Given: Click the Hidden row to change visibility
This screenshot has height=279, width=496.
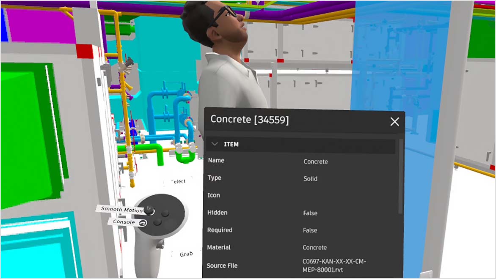Looking at the screenshot, I should coord(218,213).
